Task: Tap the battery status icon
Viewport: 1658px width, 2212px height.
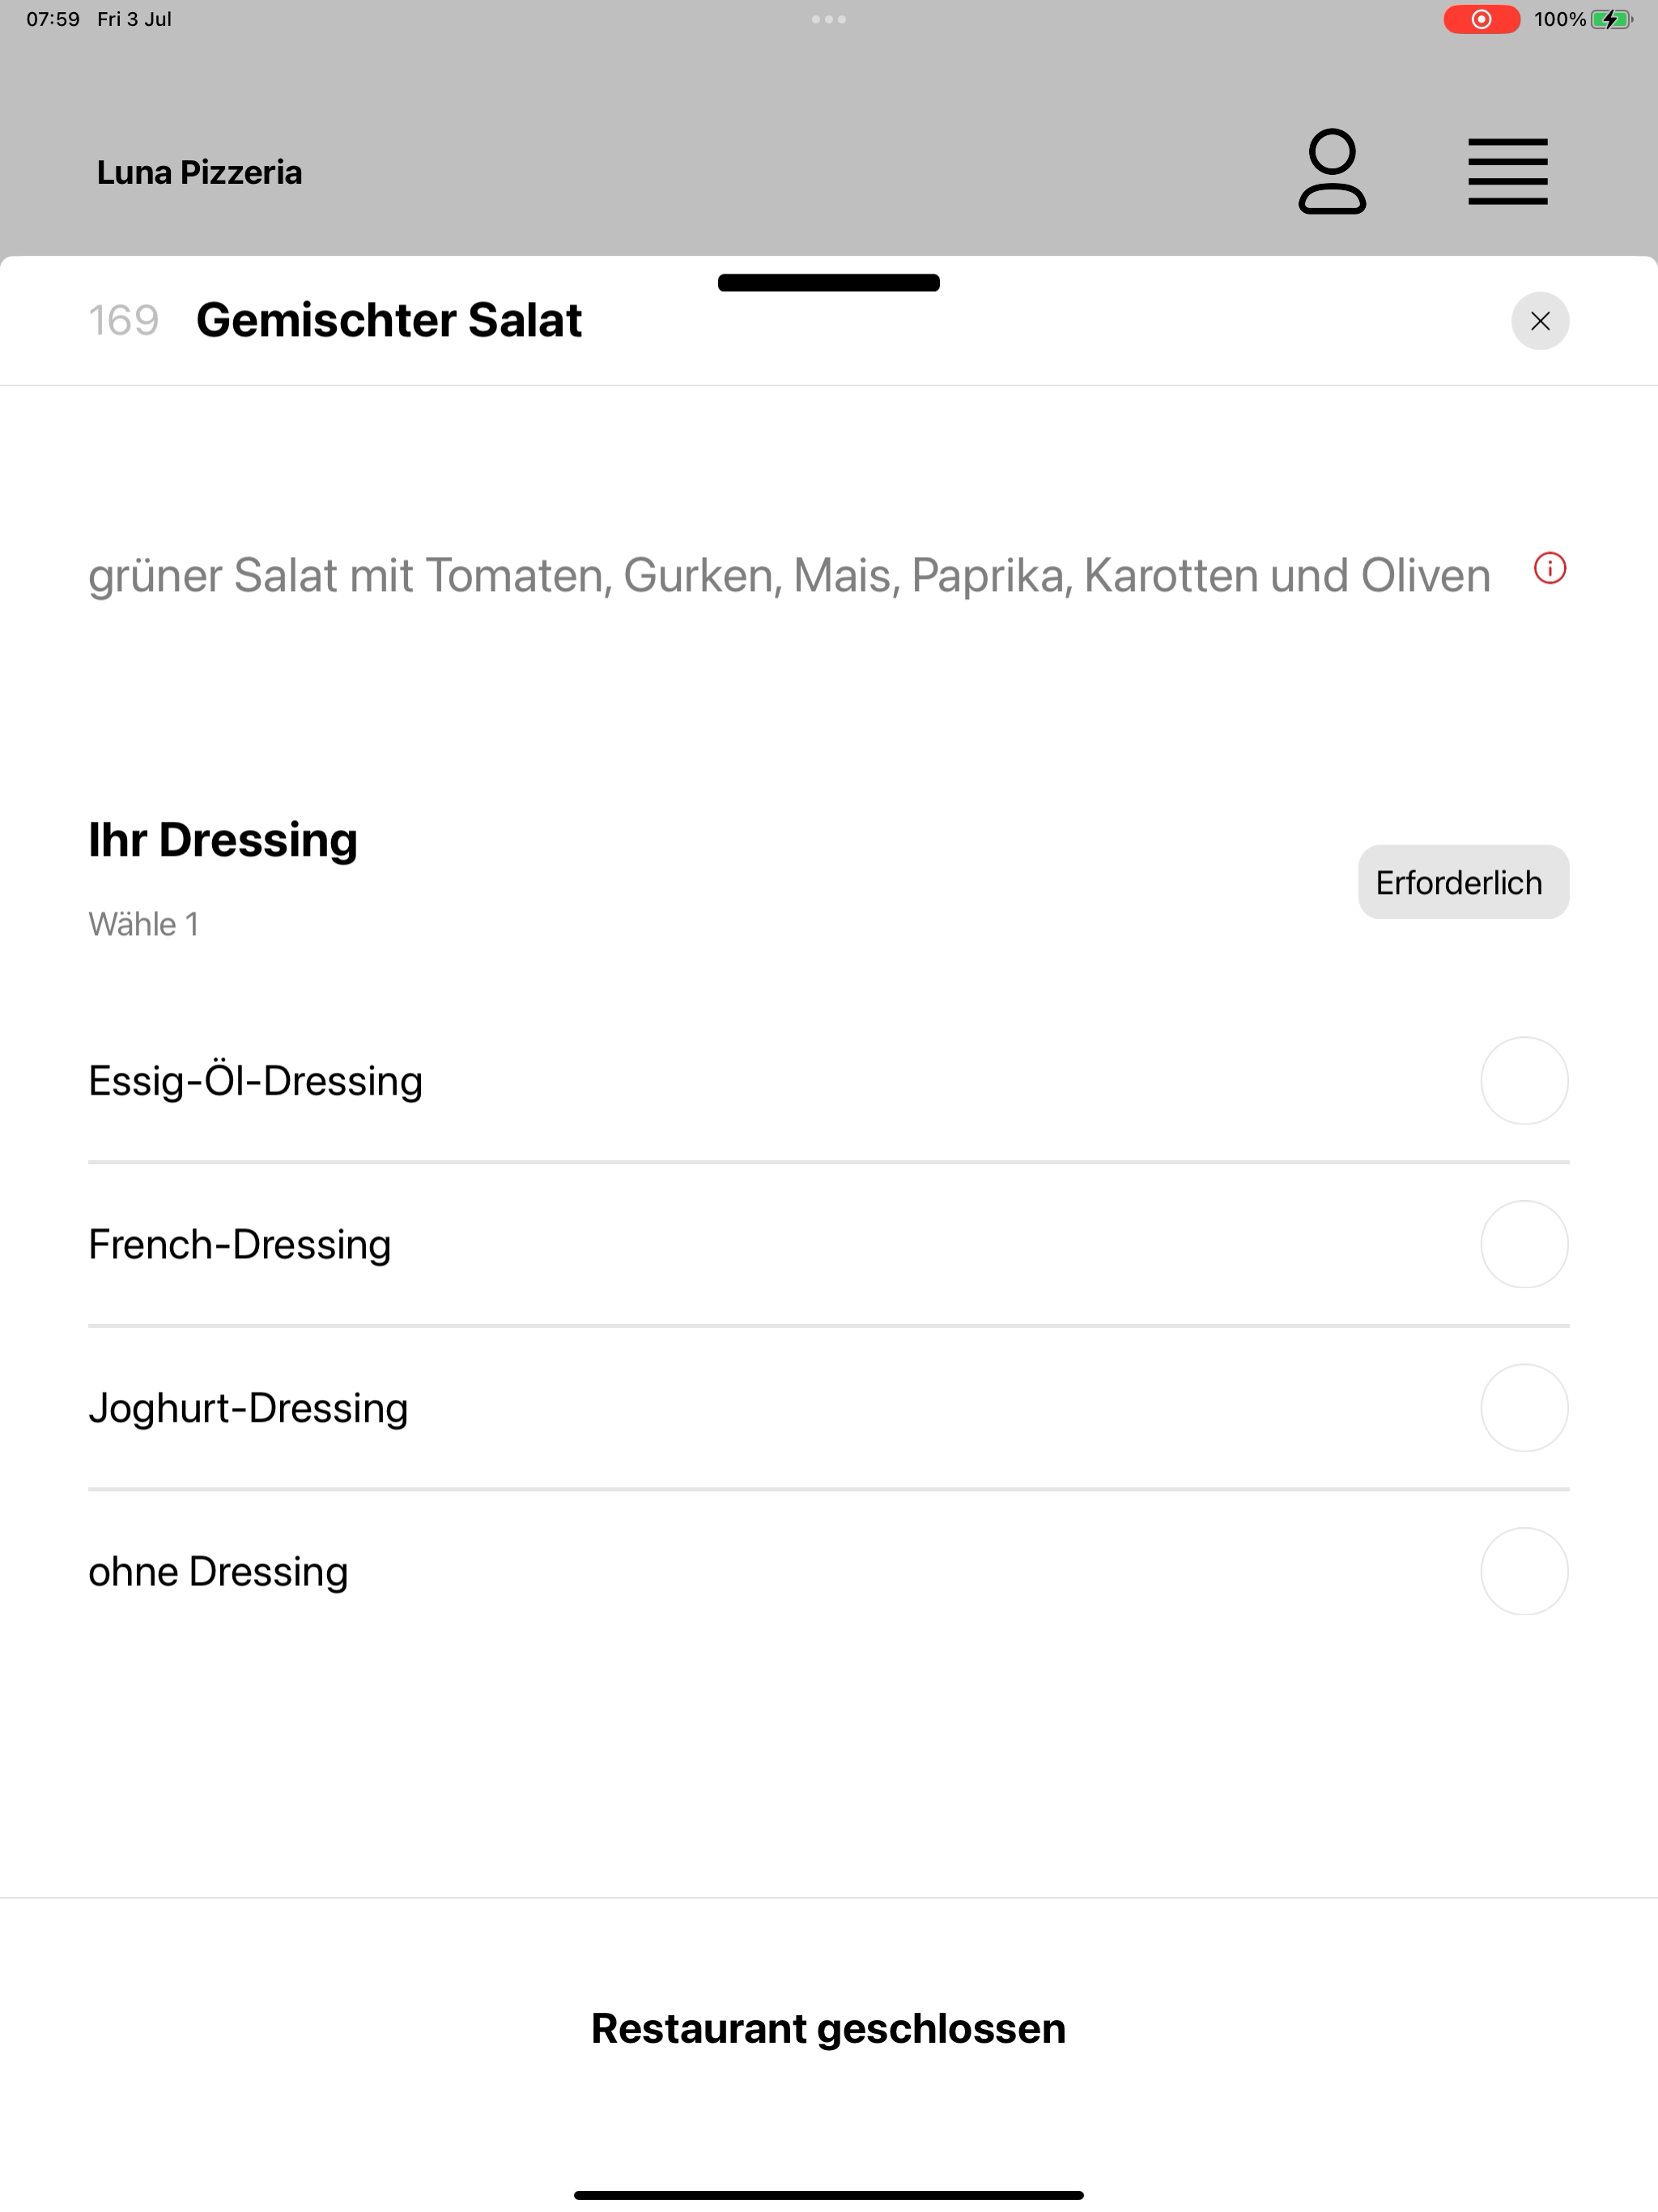Action: click(1611, 19)
